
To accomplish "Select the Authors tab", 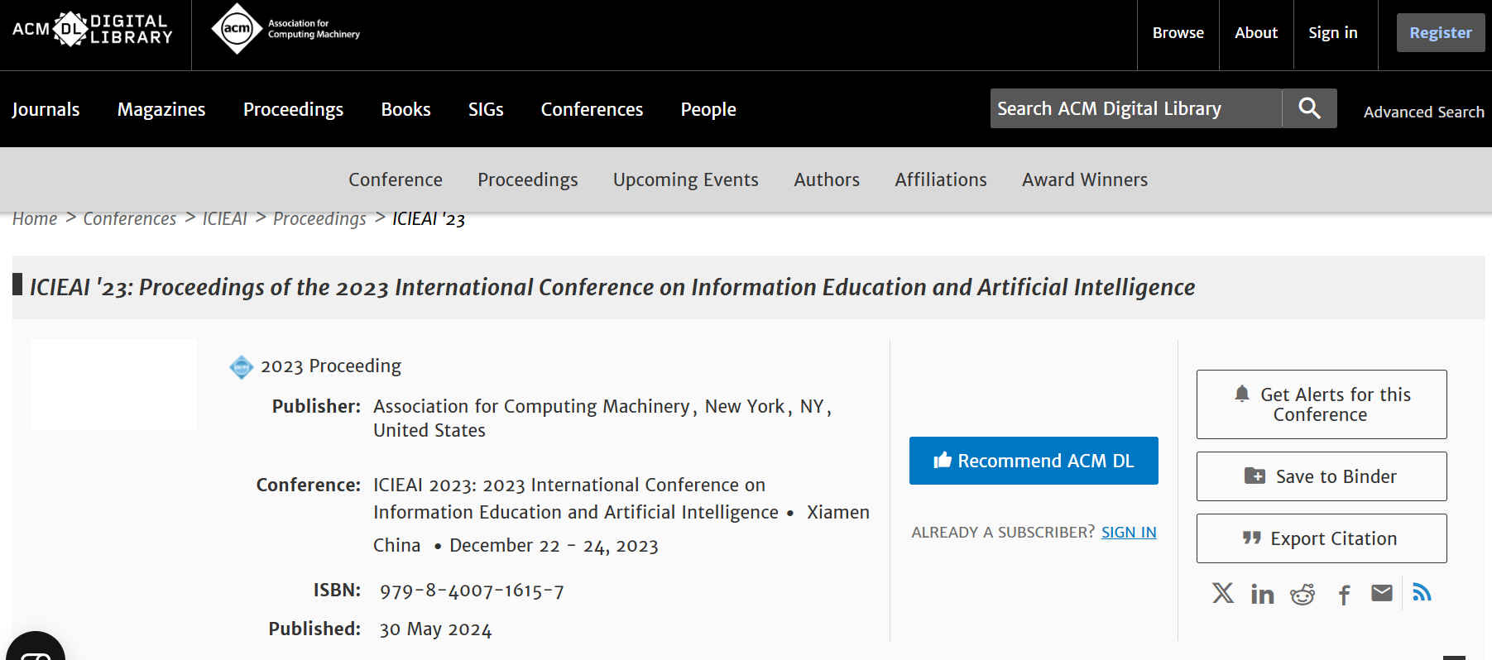I will pyautogui.click(x=827, y=179).
